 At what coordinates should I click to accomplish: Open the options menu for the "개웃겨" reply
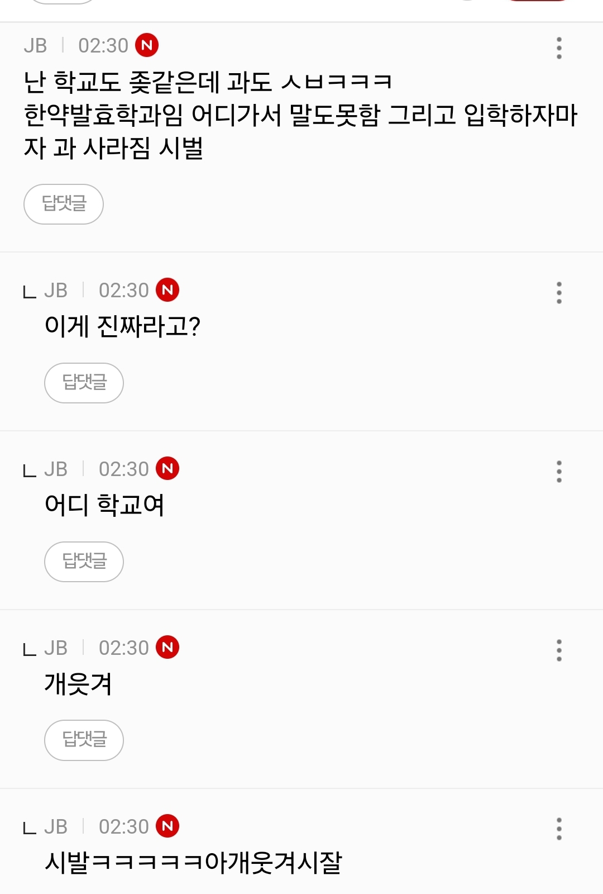559,650
